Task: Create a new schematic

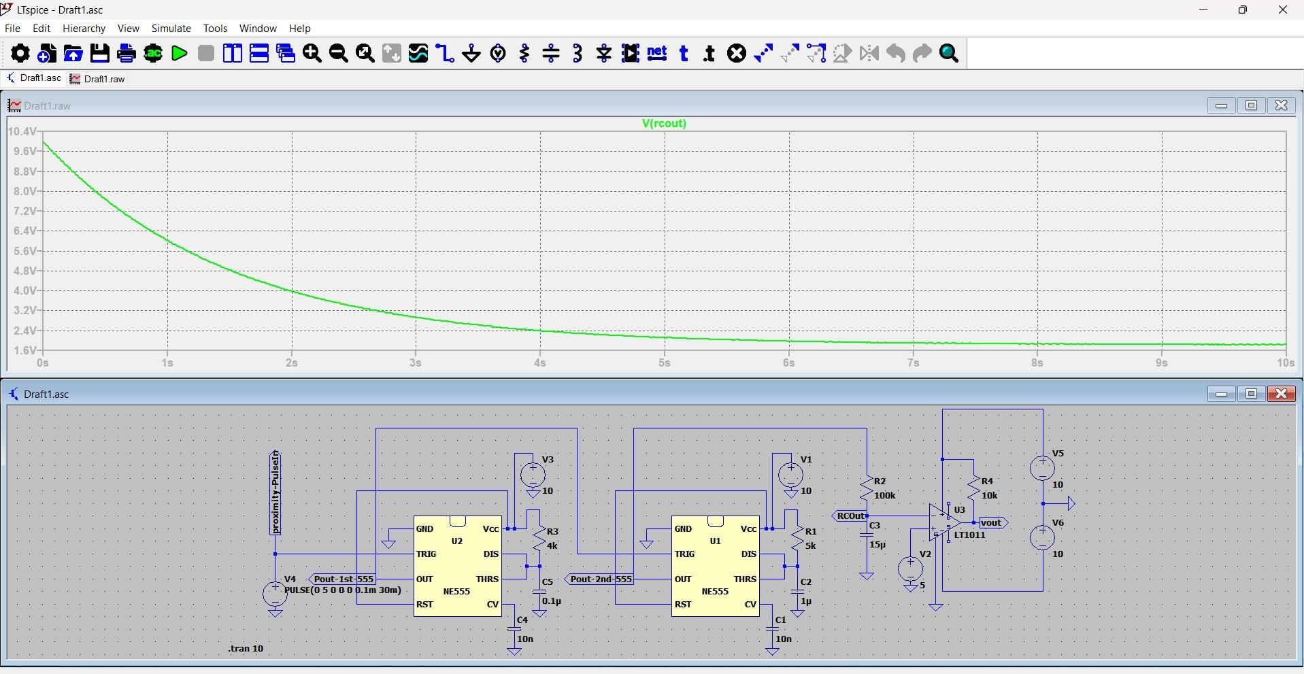Action: pos(47,53)
